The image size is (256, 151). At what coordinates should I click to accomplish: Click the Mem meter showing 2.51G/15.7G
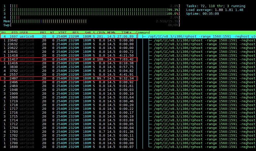coord(92,21)
